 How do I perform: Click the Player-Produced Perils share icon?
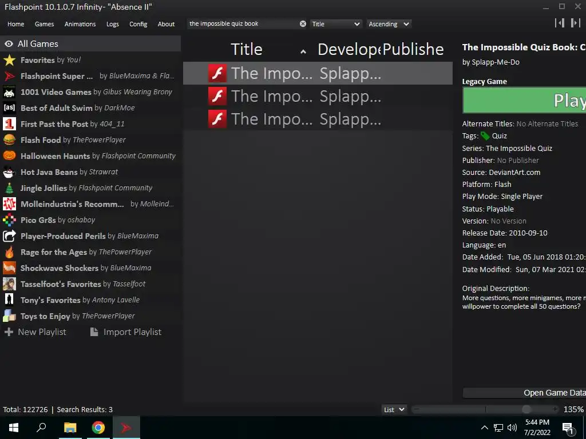click(9, 236)
